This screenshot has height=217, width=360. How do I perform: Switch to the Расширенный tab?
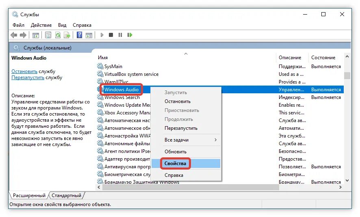(x=29, y=196)
